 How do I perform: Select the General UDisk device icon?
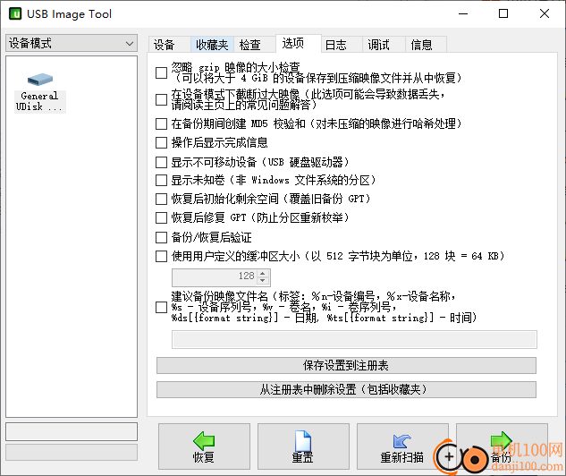(40, 92)
